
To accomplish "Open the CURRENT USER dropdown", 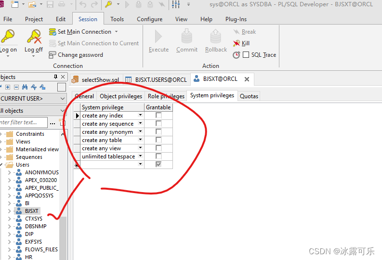I will (63, 99).
